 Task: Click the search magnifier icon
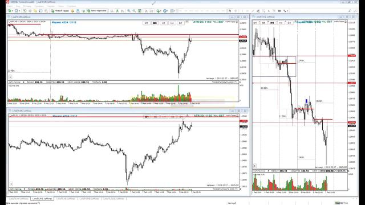click(350, 11)
